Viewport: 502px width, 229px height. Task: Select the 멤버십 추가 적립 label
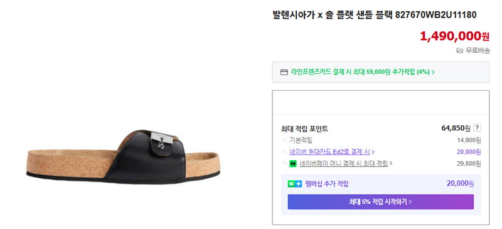point(326,184)
